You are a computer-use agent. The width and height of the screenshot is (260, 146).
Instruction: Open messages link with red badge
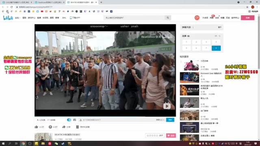pyautogui.click(x=212, y=18)
